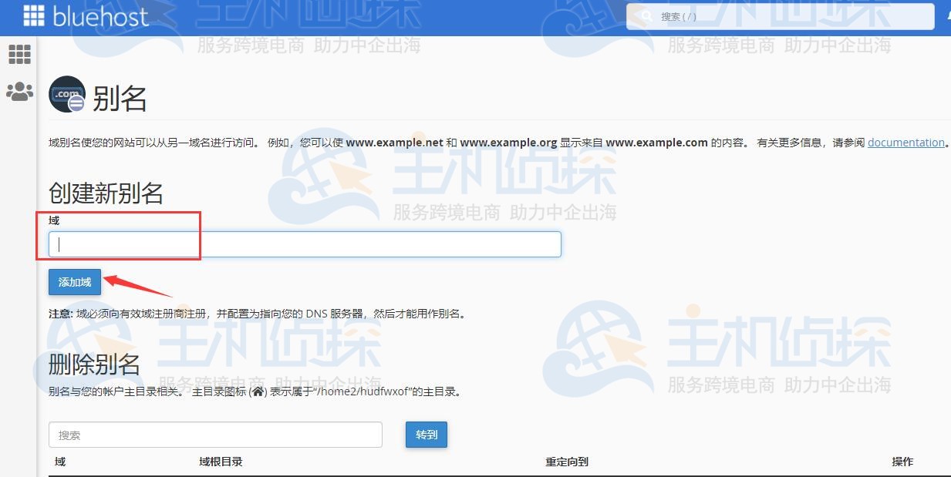The height and width of the screenshot is (477, 951).
Task: Click into the new alias domain field
Action: coord(305,244)
